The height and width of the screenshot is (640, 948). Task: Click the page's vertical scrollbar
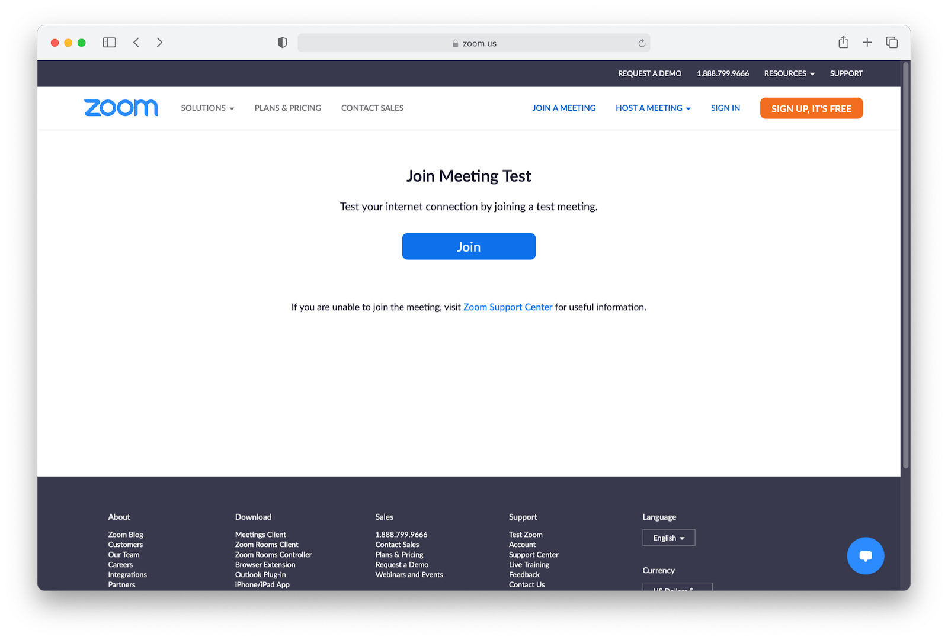(905, 265)
